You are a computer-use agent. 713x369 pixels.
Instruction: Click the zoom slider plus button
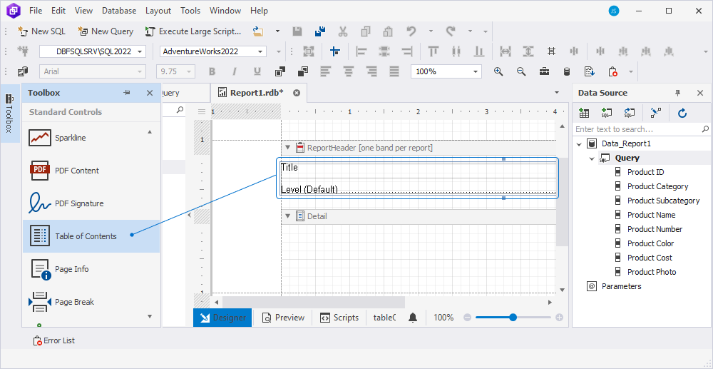coord(559,318)
